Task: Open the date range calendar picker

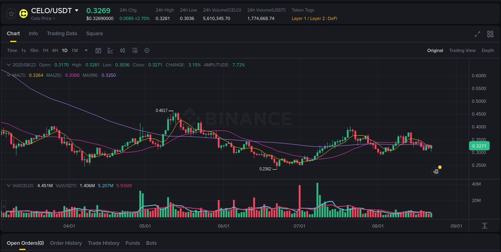Action: click(x=98, y=50)
